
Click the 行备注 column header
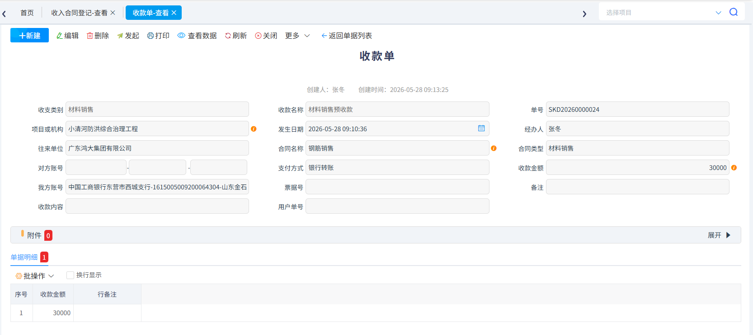[x=107, y=294]
